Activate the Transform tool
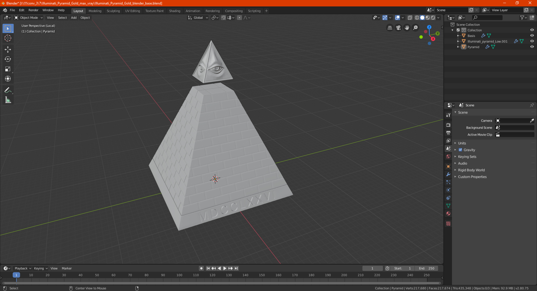537x291 pixels. [8, 79]
